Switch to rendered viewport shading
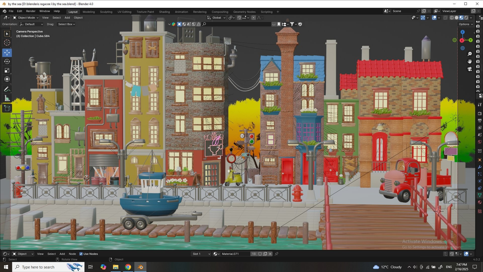The image size is (483, 272). pos(466,18)
